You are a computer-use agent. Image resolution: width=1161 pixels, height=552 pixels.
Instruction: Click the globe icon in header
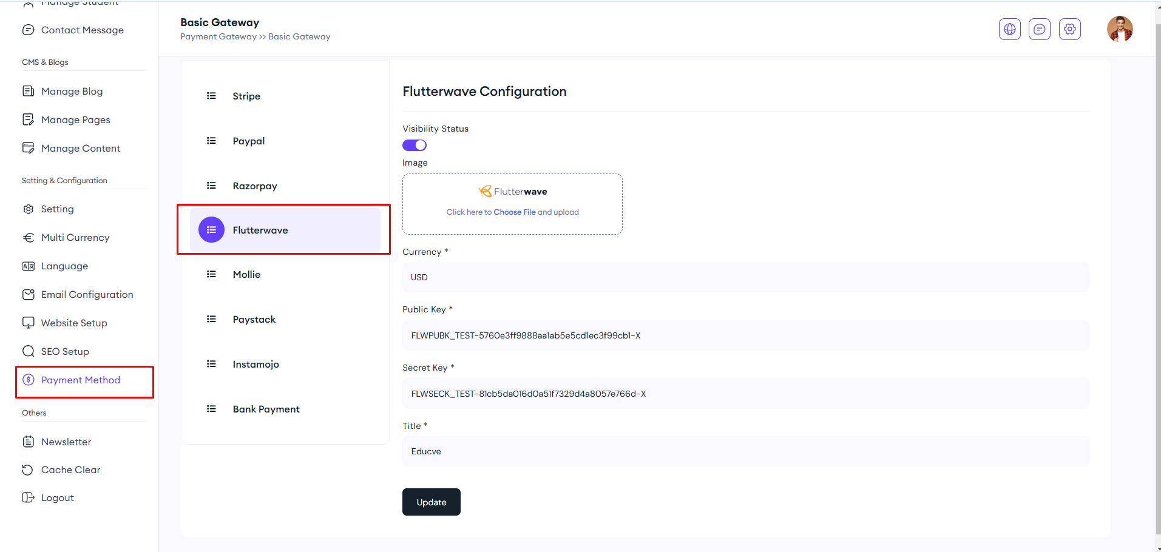pyautogui.click(x=1009, y=29)
